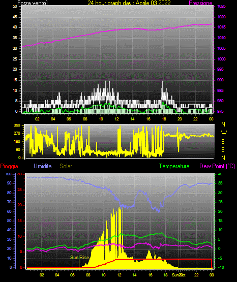
Task: Click the '35' value on the wind speed axis
Action: (x=15, y=38)
